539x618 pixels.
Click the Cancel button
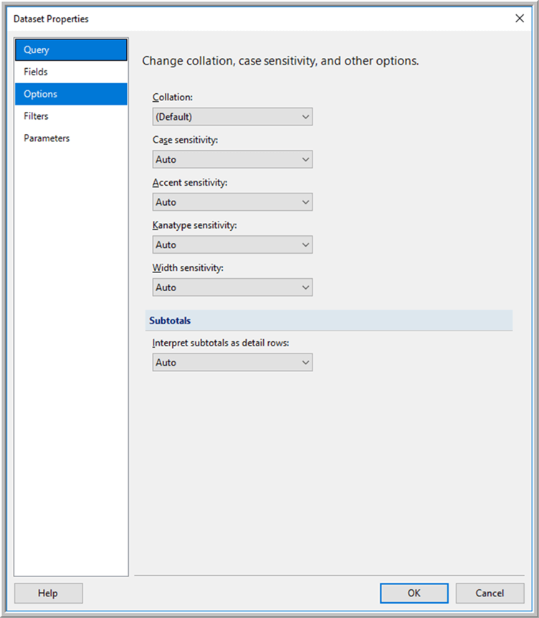[x=490, y=593]
